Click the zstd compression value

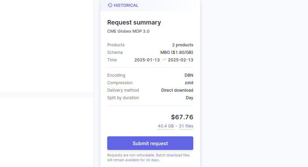[x=189, y=83]
